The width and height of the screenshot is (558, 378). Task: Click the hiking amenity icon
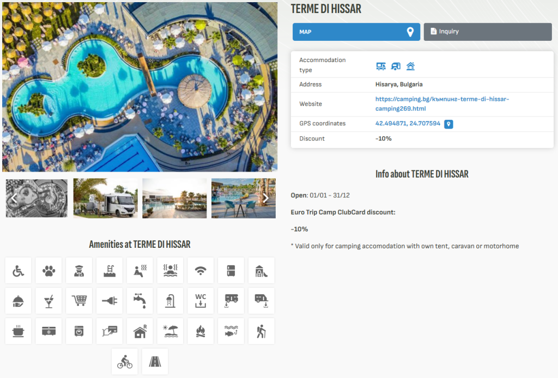(x=261, y=331)
